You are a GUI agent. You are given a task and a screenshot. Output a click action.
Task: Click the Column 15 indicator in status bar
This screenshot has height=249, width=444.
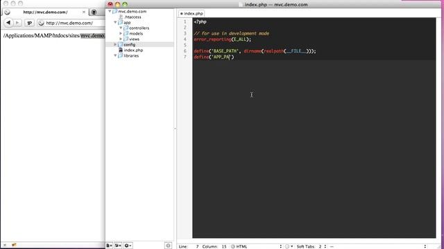pyautogui.click(x=214, y=246)
